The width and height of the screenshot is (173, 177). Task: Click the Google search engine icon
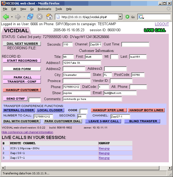[x=141, y=17]
